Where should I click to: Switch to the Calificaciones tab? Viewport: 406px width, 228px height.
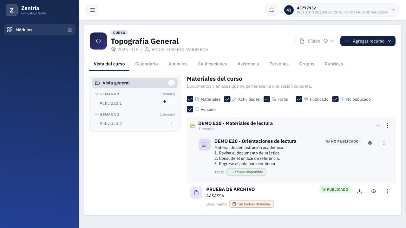213,64
